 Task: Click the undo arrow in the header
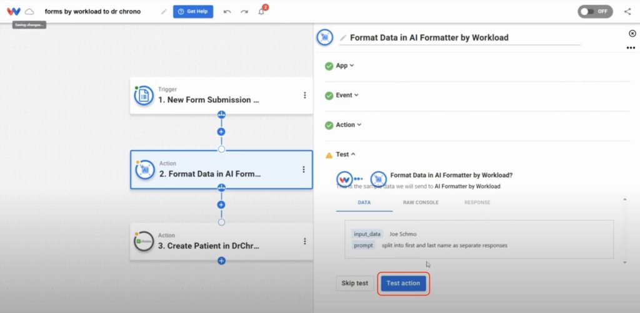click(227, 11)
